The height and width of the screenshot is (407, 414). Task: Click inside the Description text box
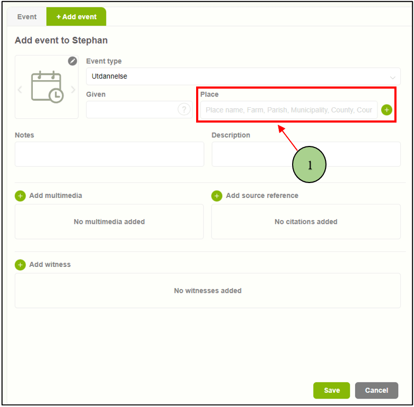(306, 154)
